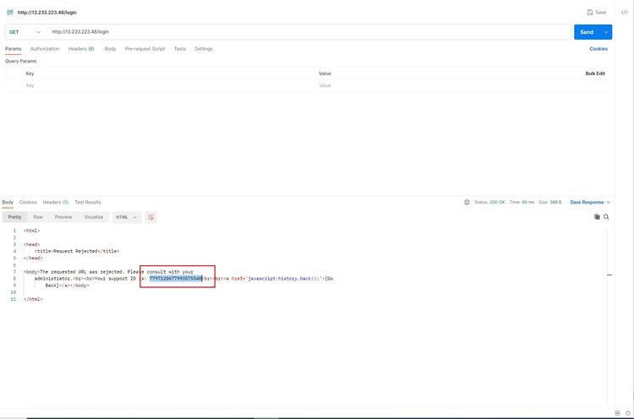Open the response Headers (5) tab

(x=56, y=203)
